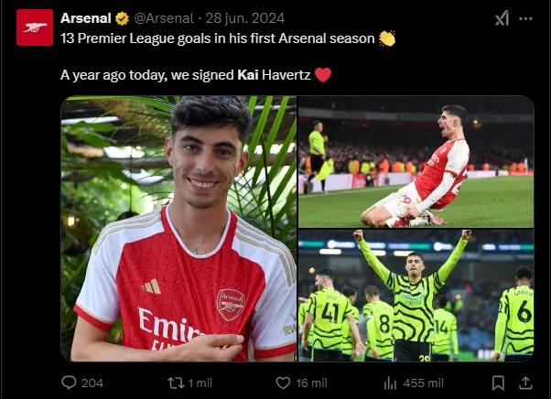Viewport: 551px width, 399px height.
Task: Open the three-dot more options menu
Action: point(527,18)
